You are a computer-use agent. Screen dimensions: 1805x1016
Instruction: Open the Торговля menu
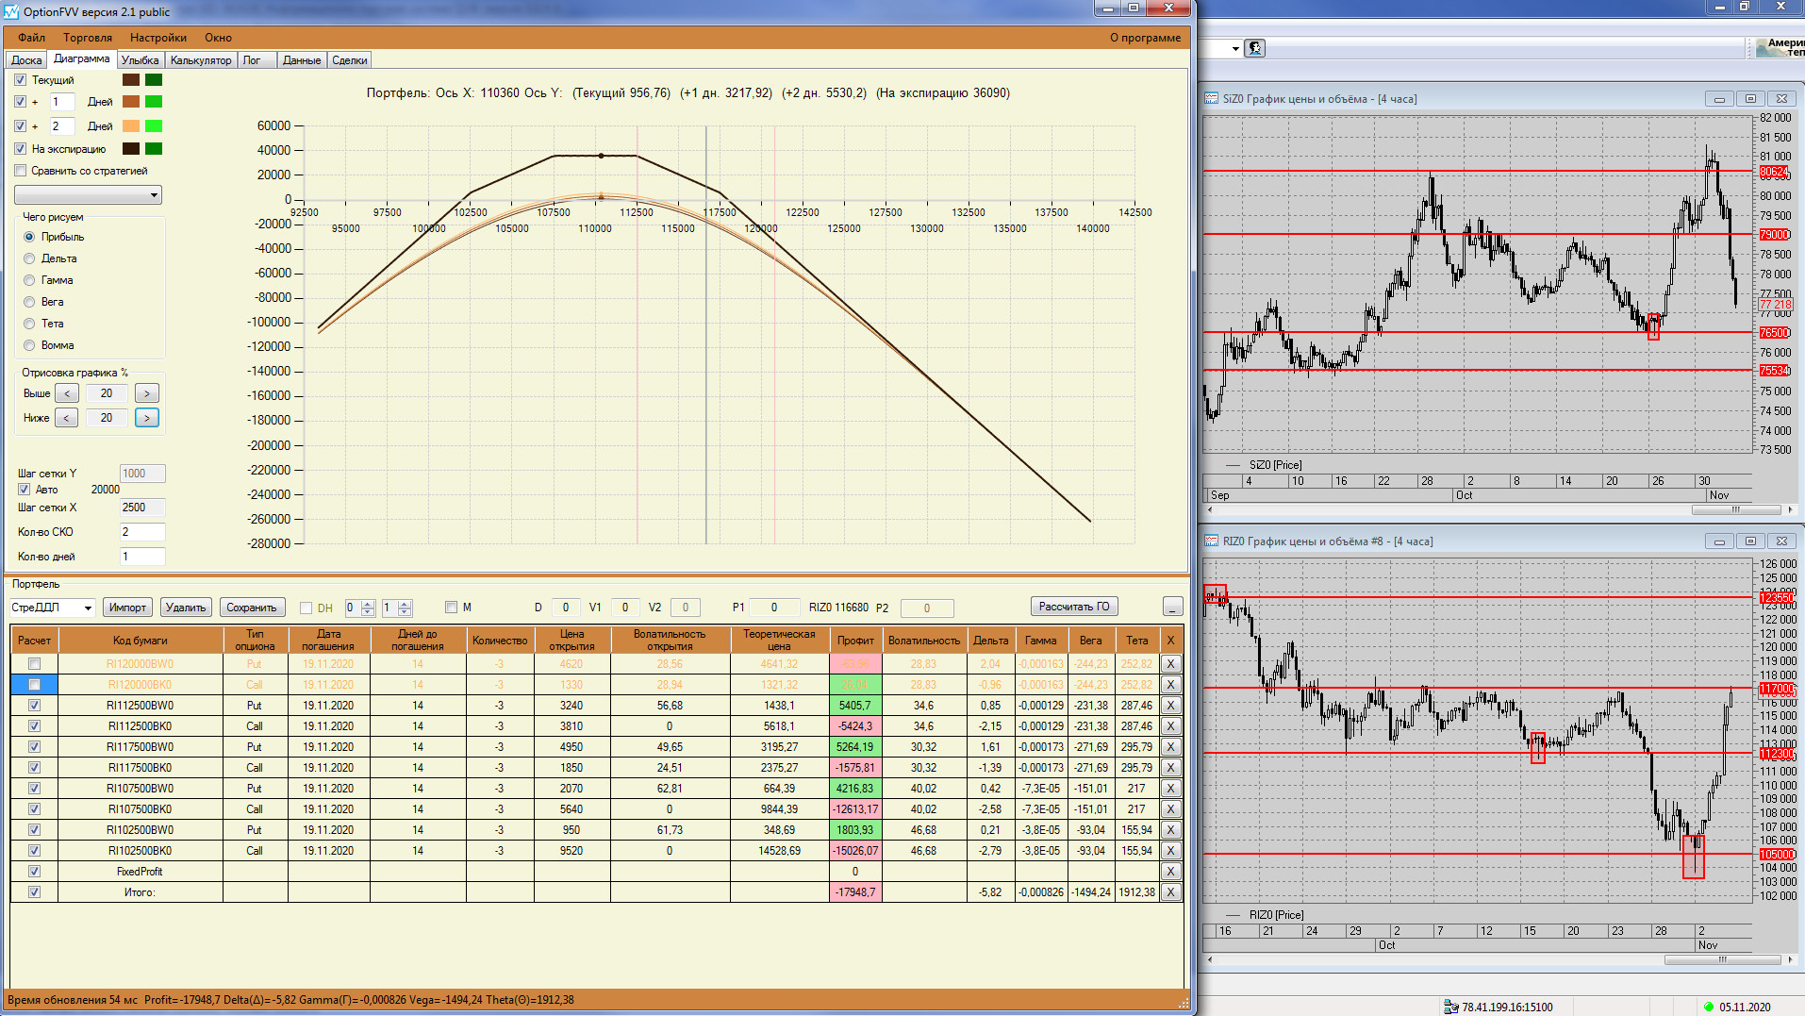click(x=88, y=38)
